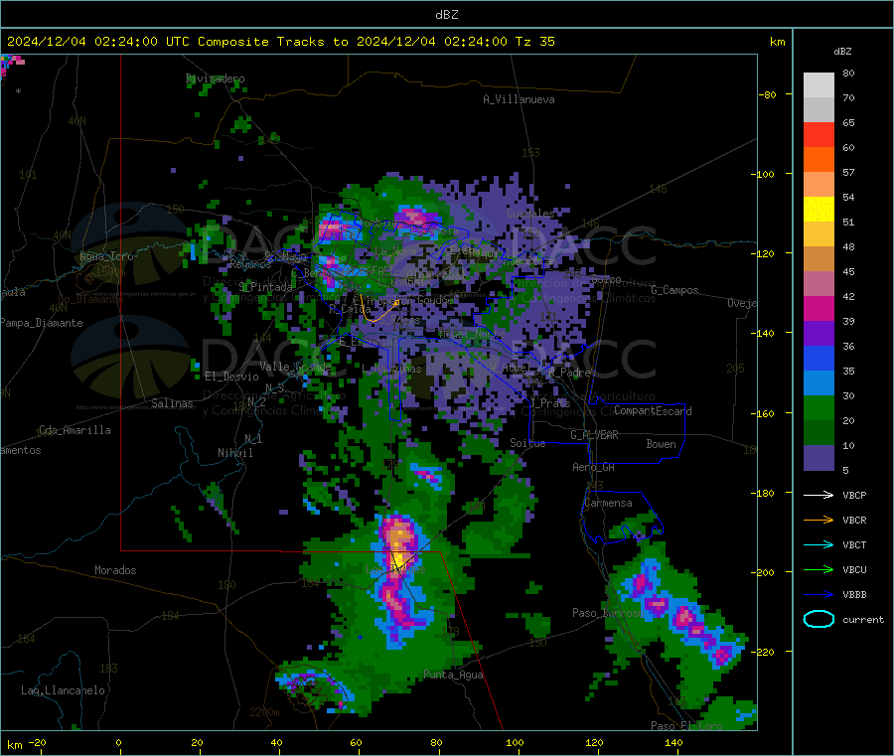Viewport: 894px width, 756px height.
Task: Select the light gray 70–80 dBZ swatch
Action: (819, 85)
